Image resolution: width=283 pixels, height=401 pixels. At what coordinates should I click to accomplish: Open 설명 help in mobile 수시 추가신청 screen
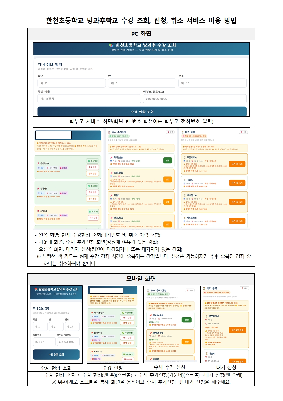click(190, 290)
